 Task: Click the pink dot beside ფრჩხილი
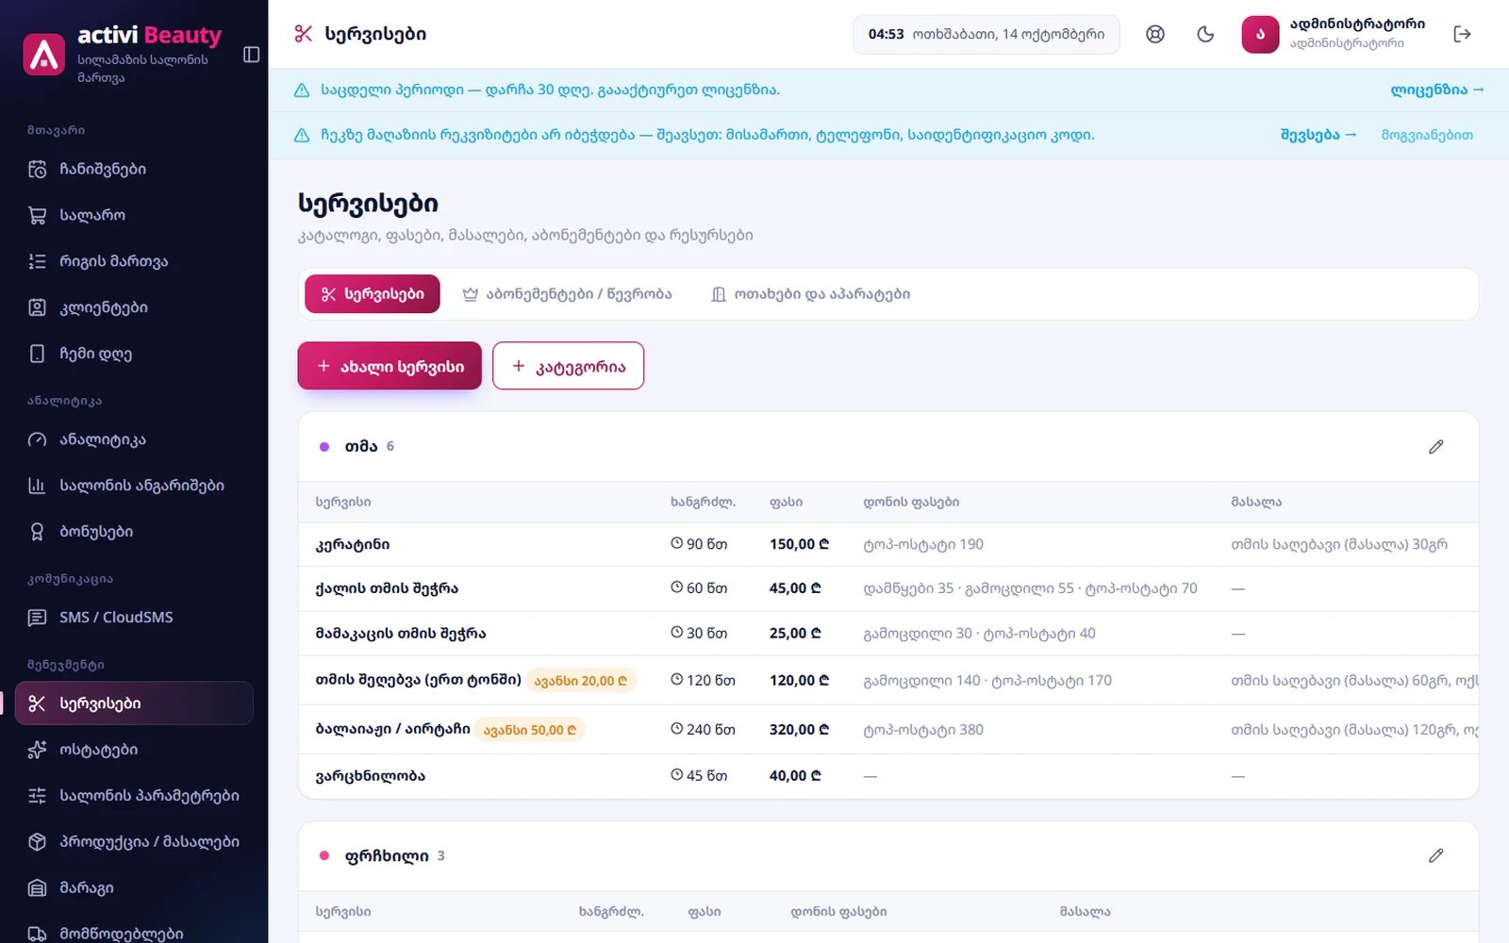click(324, 856)
